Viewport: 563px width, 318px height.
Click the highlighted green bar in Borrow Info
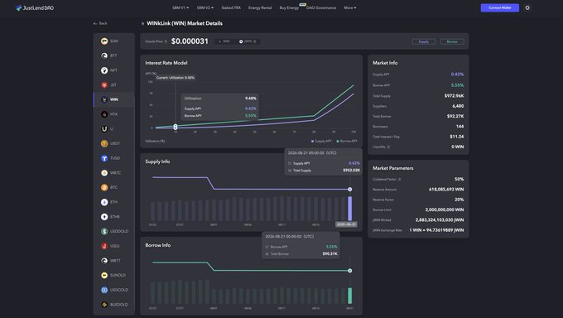[x=349, y=296]
